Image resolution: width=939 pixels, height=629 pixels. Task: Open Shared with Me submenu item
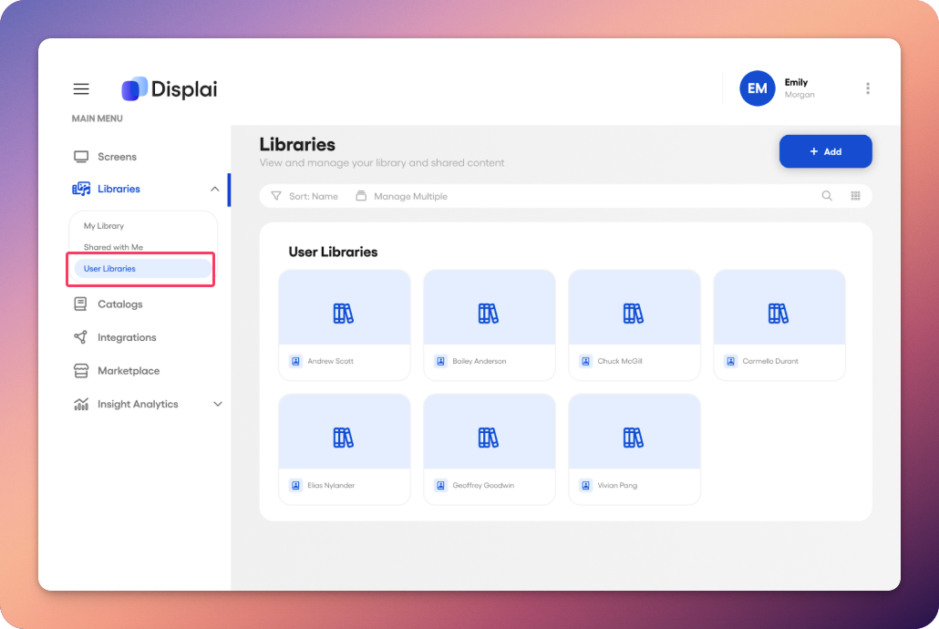pos(113,247)
